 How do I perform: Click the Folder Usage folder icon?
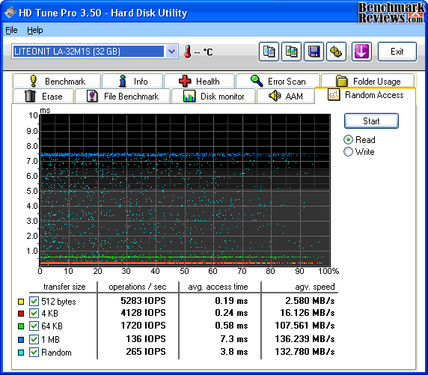341,81
